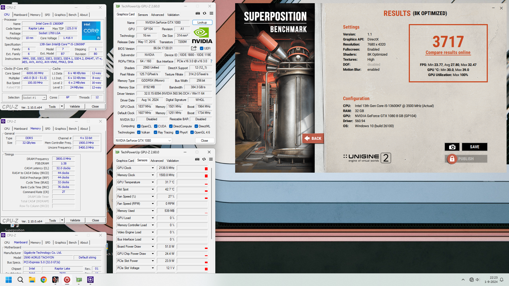Click GPU-Z screenshot camera icon in Graphics Card window
Viewport: 509px width, 286px height.
[x=198, y=13]
